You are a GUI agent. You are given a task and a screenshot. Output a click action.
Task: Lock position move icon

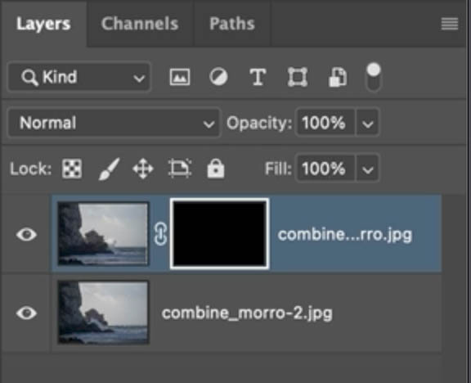click(x=143, y=169)
